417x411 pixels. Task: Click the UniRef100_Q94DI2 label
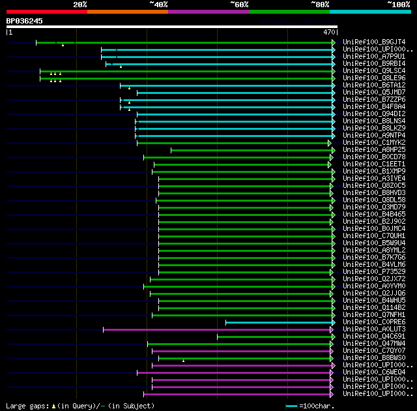(374, 114)
